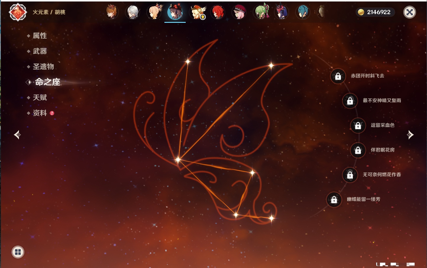The width and height of the screenshot is (427, 268).
Task: Open the 天赋 talents tab
Action: pyautogui.click(x=40, y=97)
